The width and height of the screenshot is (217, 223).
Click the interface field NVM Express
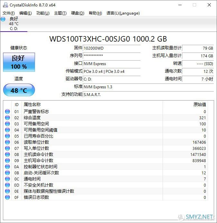point(112,64)
